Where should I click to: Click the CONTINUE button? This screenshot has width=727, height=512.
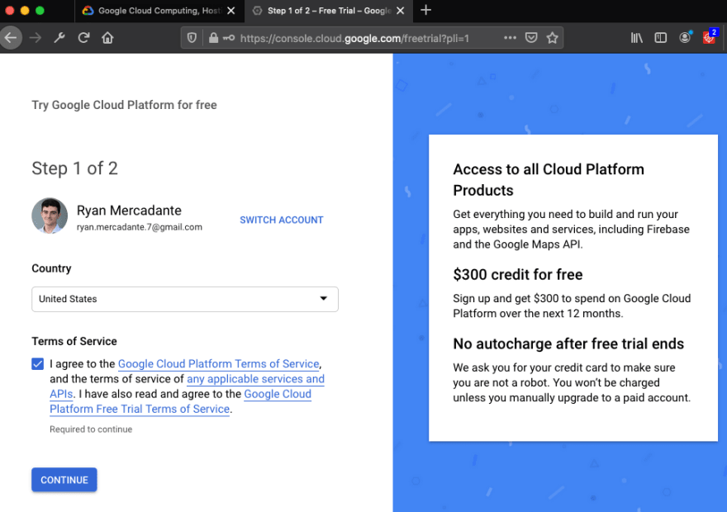[64, 480]
